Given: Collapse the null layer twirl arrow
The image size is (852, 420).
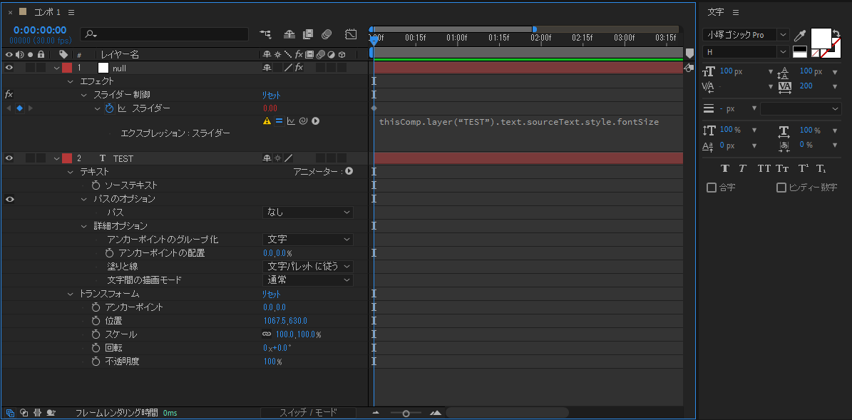Looking at the screenshot, I should point(56,68).
